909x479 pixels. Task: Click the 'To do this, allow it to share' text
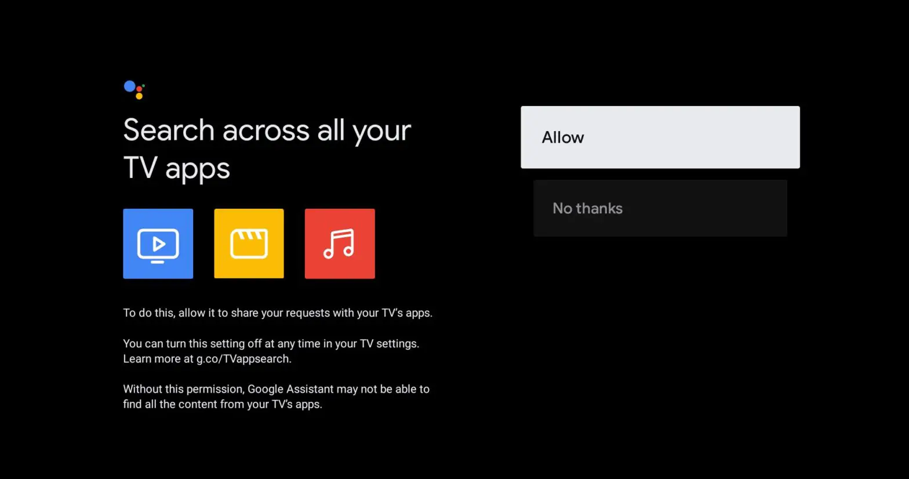point(278,313)
